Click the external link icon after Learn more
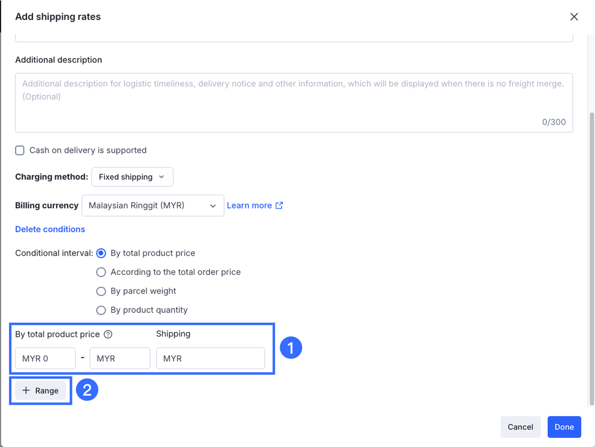This screenshot has width=595, height=447. [x=279, y=205]
